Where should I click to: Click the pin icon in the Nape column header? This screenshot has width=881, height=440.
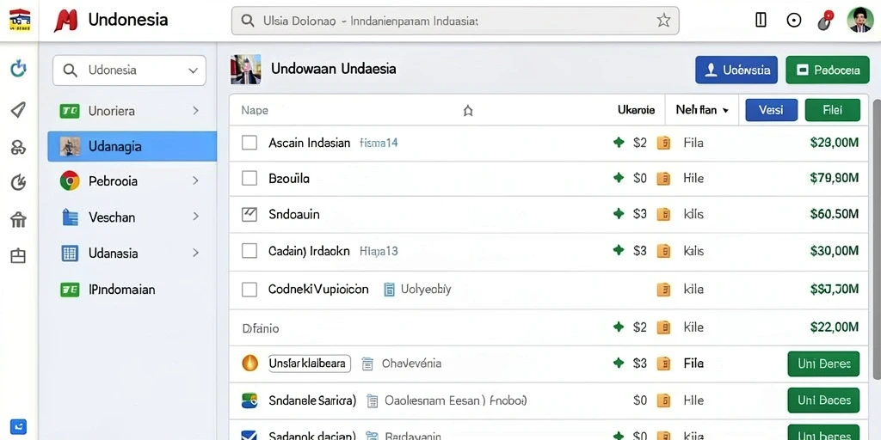coord(467,111)
